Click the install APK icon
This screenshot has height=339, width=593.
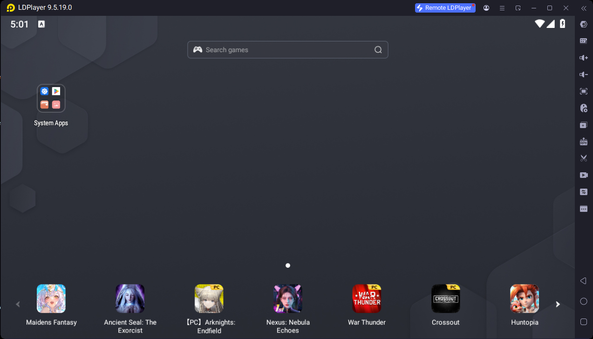click(x=583, y=142)
